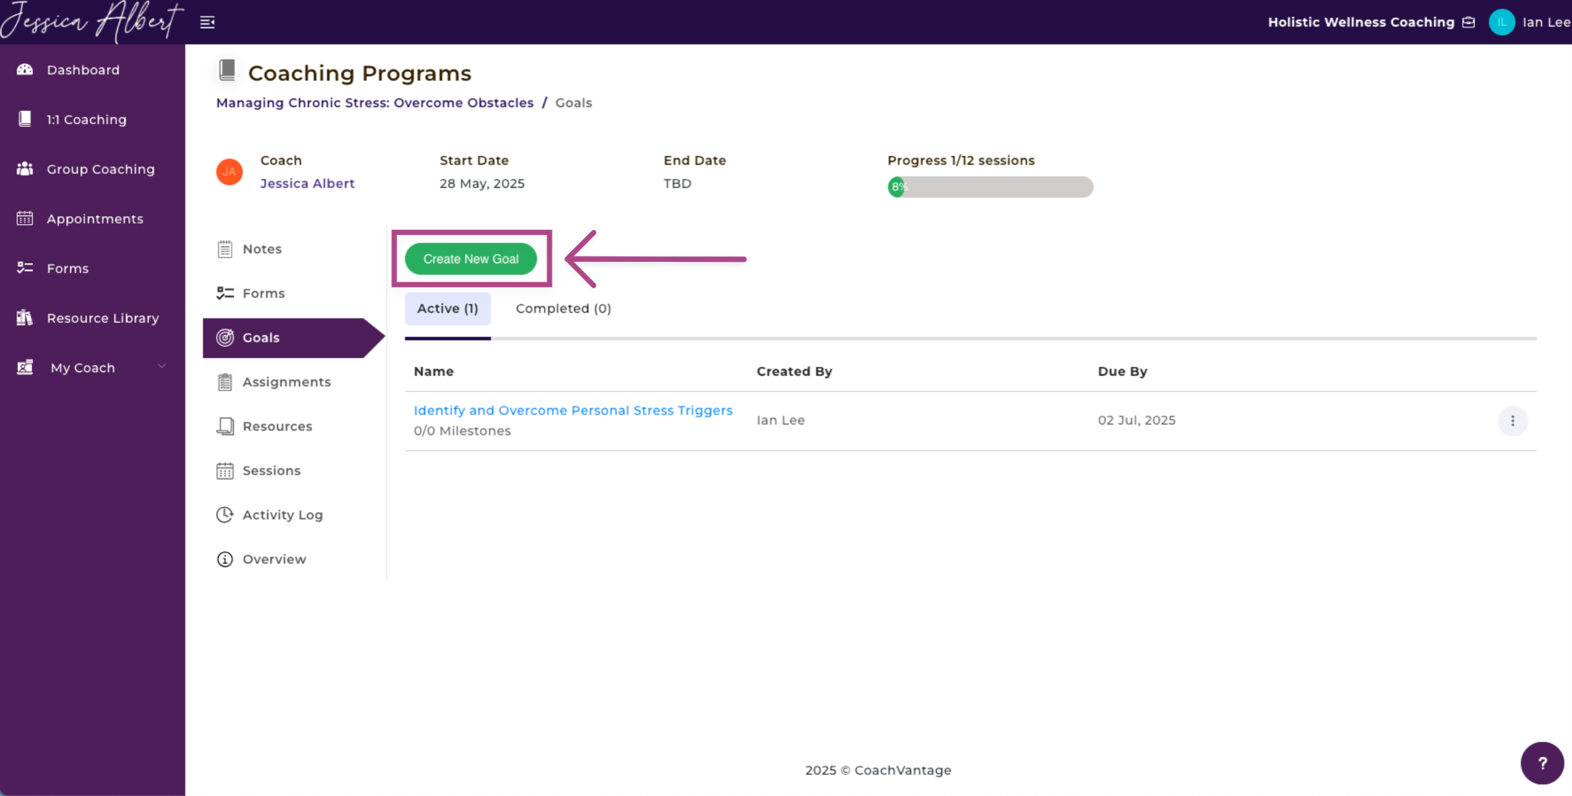Viewport: 1572px width, 796px height.
Task: Click the Name column header
Action: 433,371
